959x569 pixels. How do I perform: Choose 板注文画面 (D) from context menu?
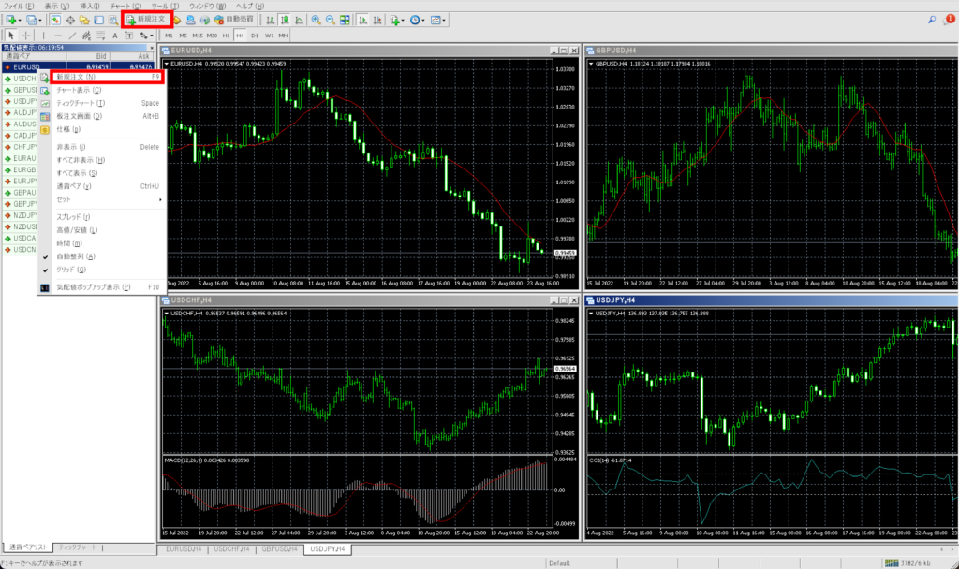tap(101, 116)
